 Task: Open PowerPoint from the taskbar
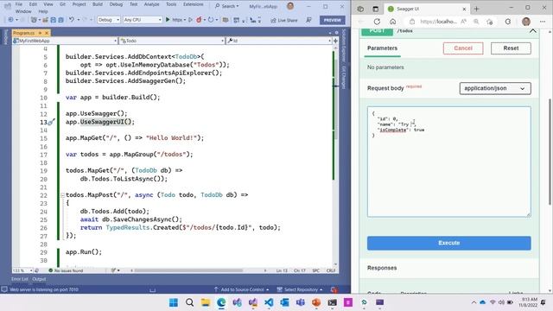coord(316,302)
